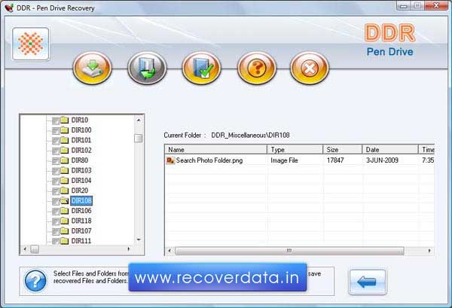This screenshot has height=308, width=452.
Task: Click the 17847 size cell
Action: (335, 160)
